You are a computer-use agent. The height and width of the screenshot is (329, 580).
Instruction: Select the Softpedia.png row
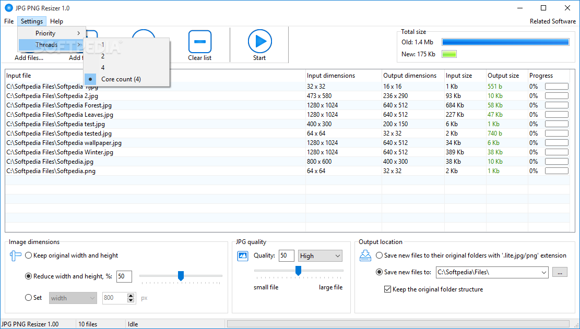[288, 171]
